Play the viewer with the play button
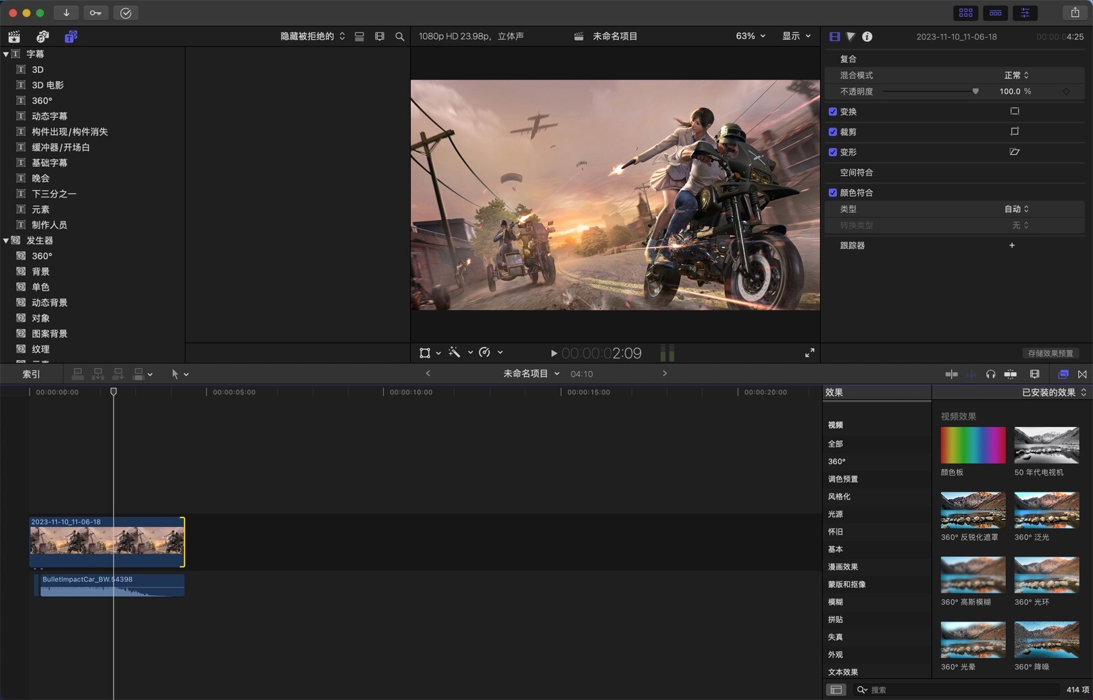This screenshot has width=1093, height=700. pos(553,353)
